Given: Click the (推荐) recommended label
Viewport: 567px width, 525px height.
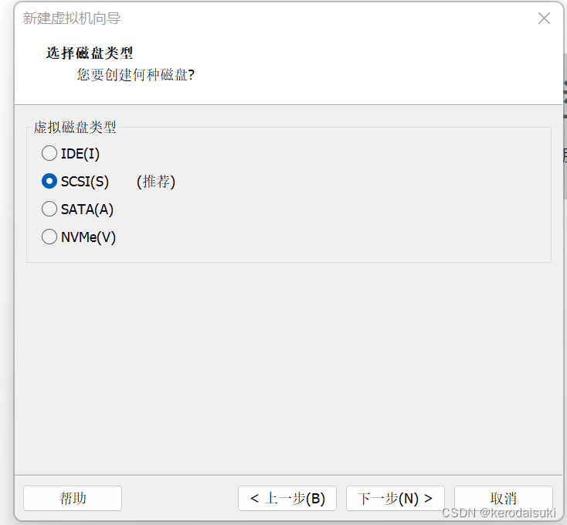Looking at the screenshot, I should pyautogui.click(x=156, y=182).
